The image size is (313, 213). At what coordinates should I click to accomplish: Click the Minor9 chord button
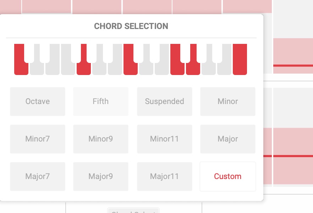point(101,139)
